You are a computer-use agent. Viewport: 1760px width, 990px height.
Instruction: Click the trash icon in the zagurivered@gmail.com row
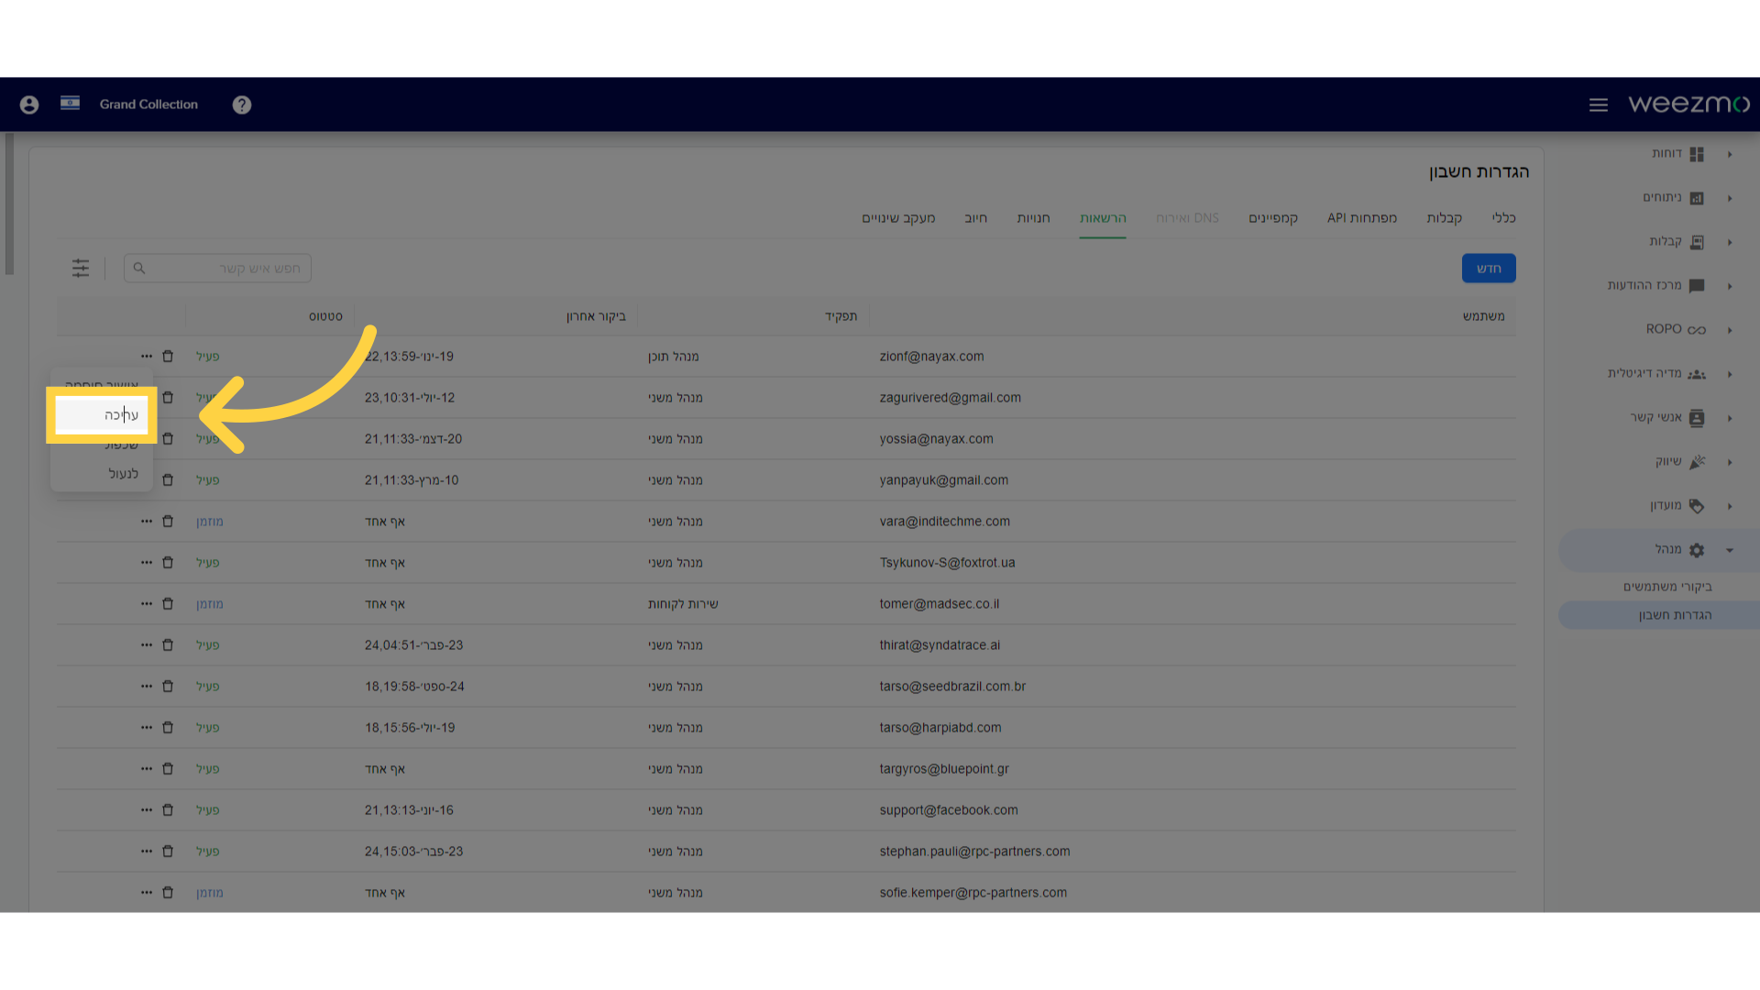168,397
